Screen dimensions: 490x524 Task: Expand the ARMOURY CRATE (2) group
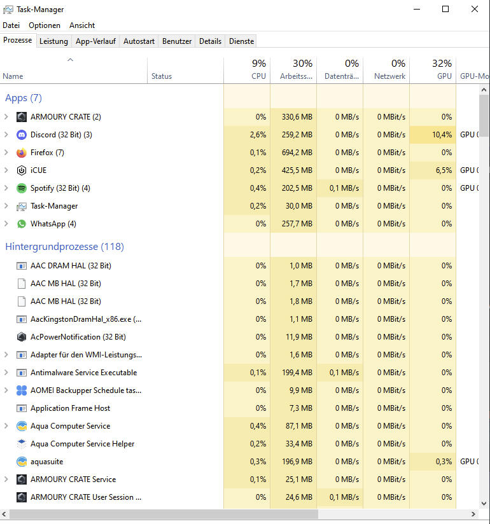(6, 116)
